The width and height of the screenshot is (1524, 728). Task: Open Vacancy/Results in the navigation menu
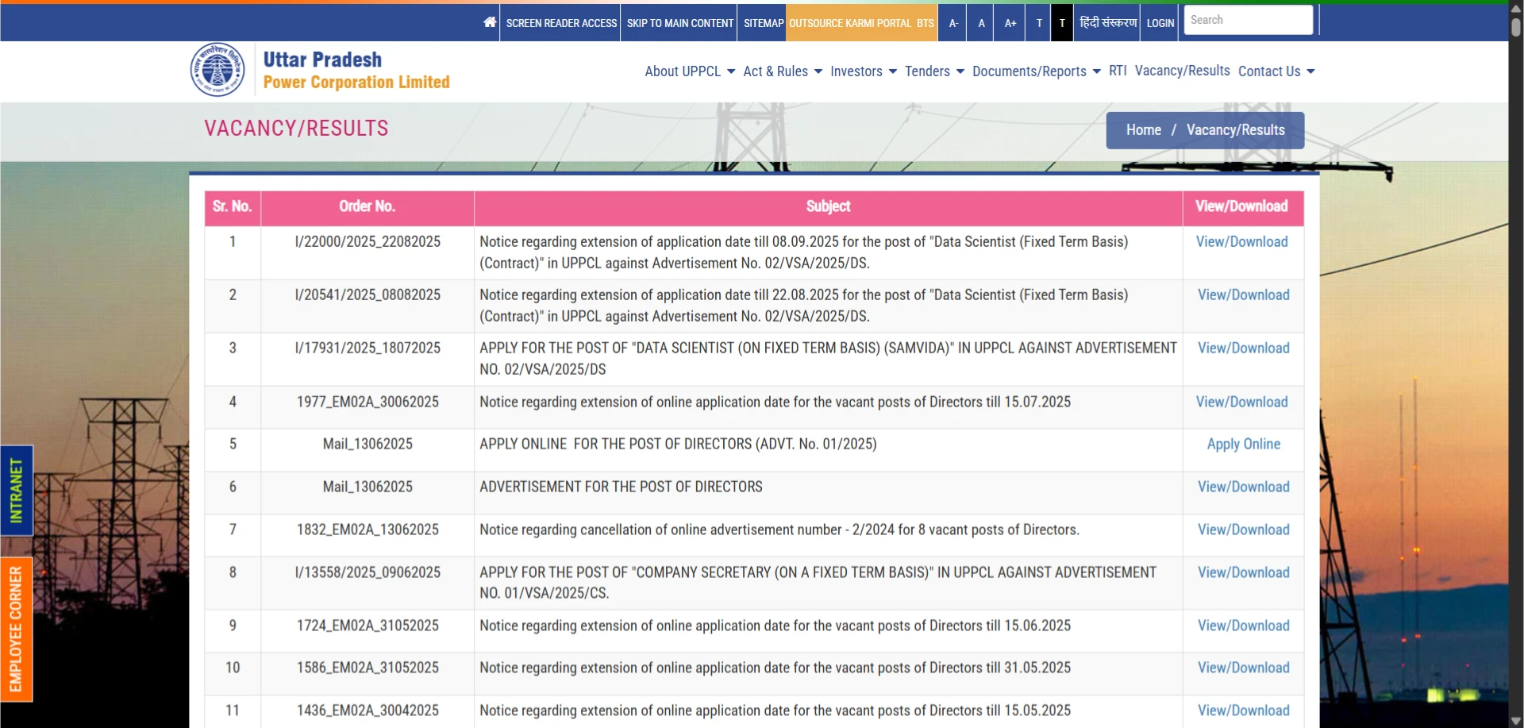tap(1182, 71)
